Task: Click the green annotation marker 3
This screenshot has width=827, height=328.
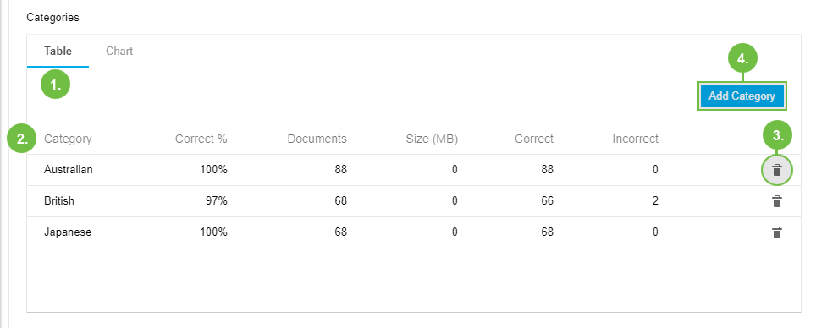Action: [777, 136]
